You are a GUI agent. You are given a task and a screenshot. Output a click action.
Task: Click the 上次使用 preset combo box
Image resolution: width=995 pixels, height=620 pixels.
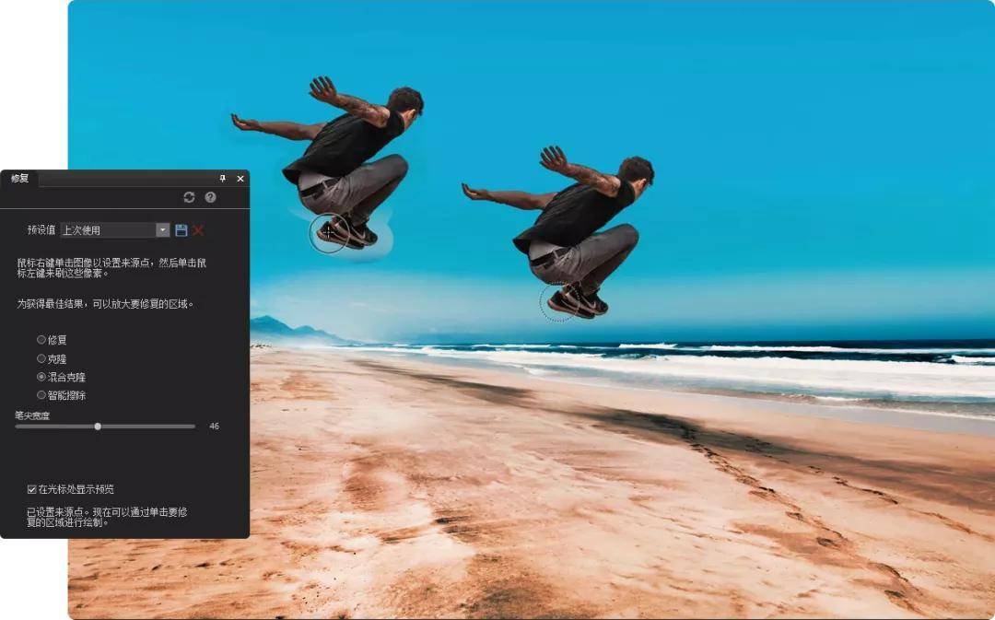click(108, 230)
